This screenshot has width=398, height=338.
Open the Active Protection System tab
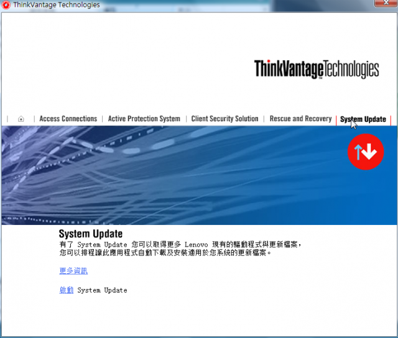point(144,119)
